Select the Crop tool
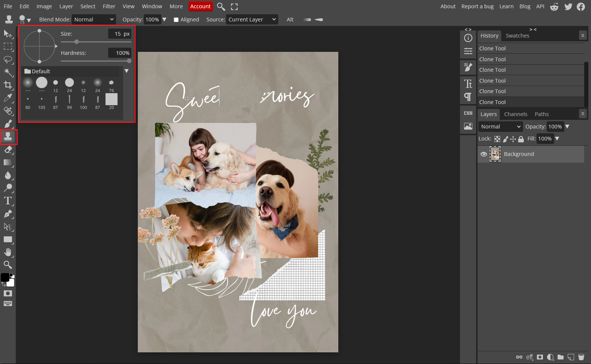The height and width of the screenshot is (364, 591). tap(8, 85)
